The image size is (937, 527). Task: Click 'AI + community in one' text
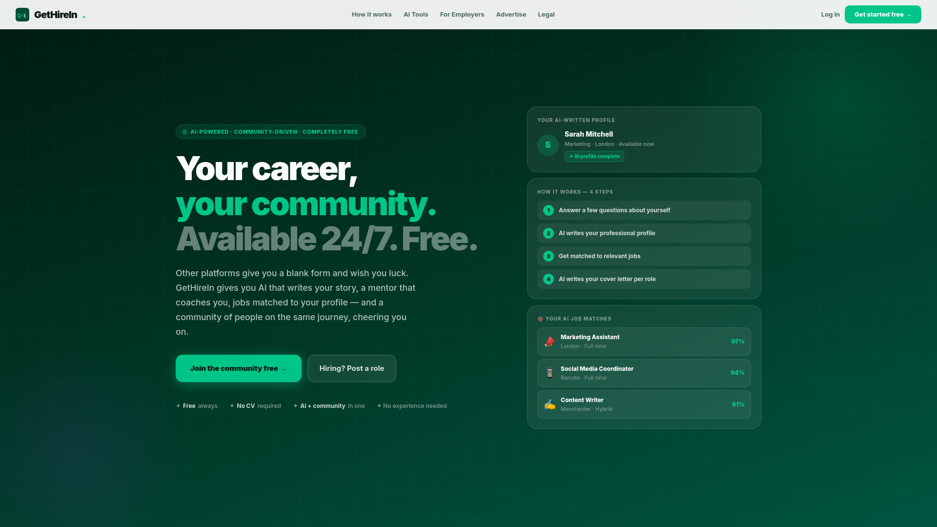click(329, 406)
